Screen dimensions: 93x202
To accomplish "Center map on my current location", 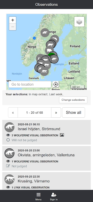I will click(56, 84).
